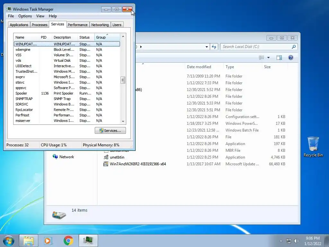Click the Search Local Disk (C:) field
329x247 pixels.
(x=259, y=47)
